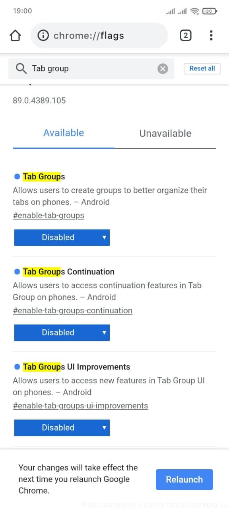Open the Tab Groups Disabled dropdown
229x509 pixels.
coord(62,237)
